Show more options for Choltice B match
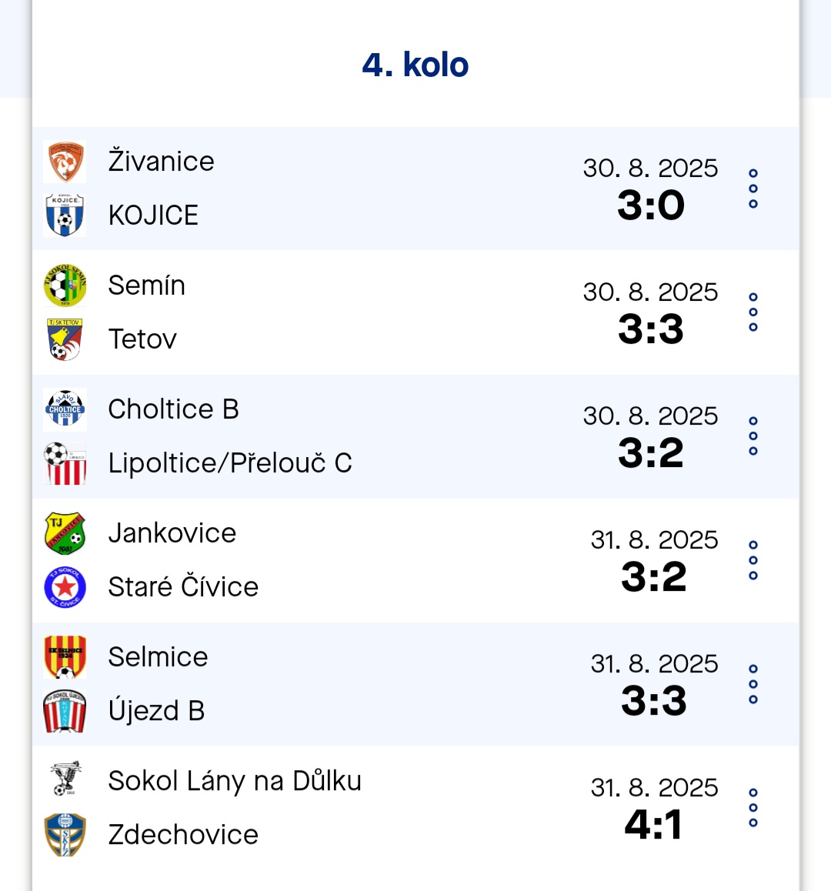The height and width of the screenshot is (891, 831). click(753, 436)
